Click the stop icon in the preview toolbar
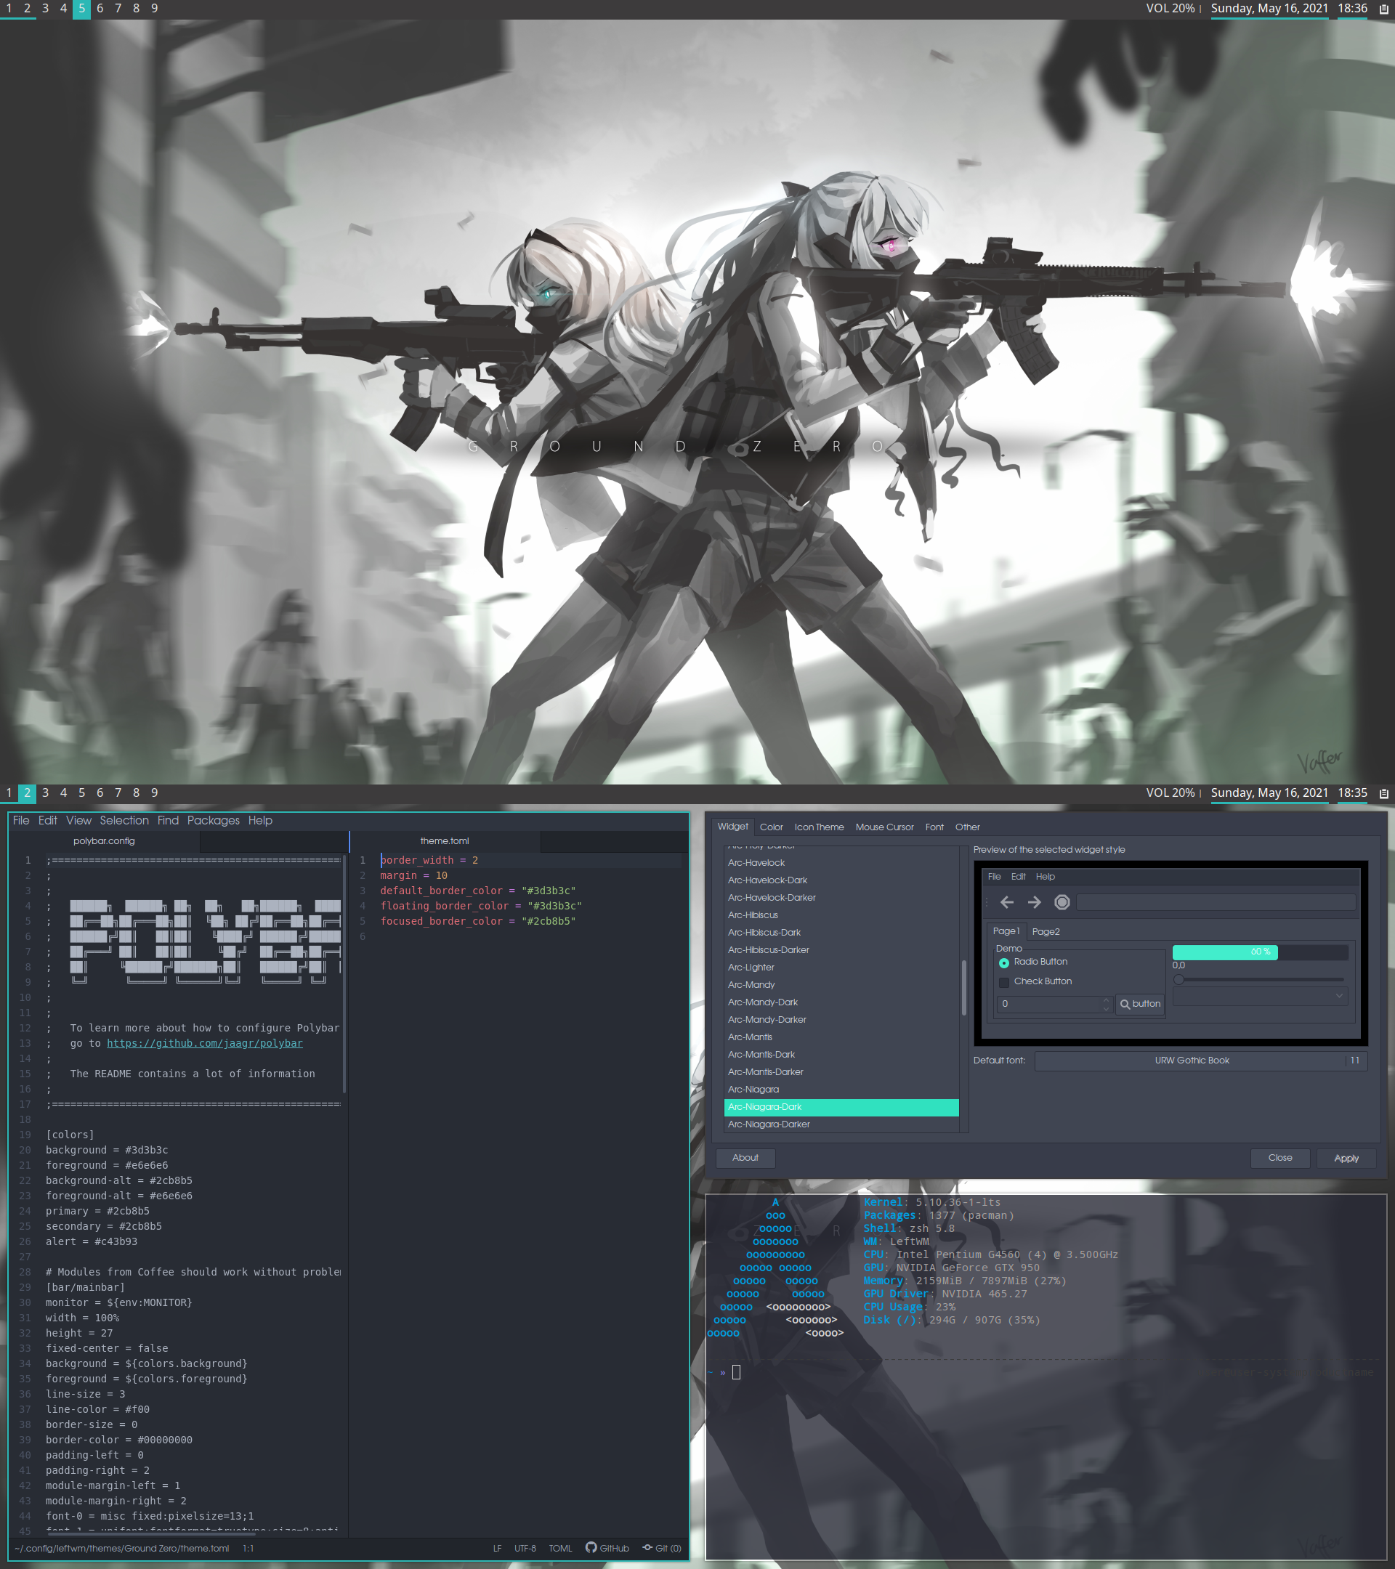This screenshot has width=1395, height=1569. [x=1062, y=903]
